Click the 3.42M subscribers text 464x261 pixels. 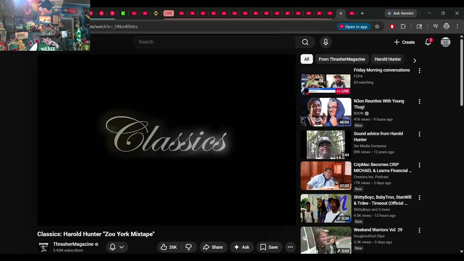tap(68, 250)
